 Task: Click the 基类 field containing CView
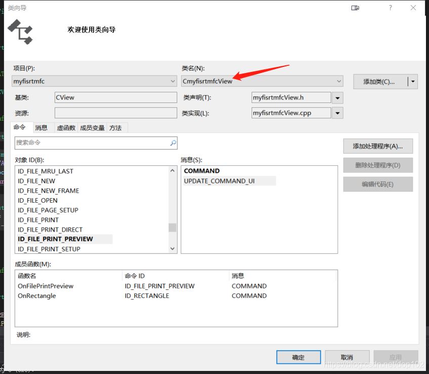coord(115,97)
